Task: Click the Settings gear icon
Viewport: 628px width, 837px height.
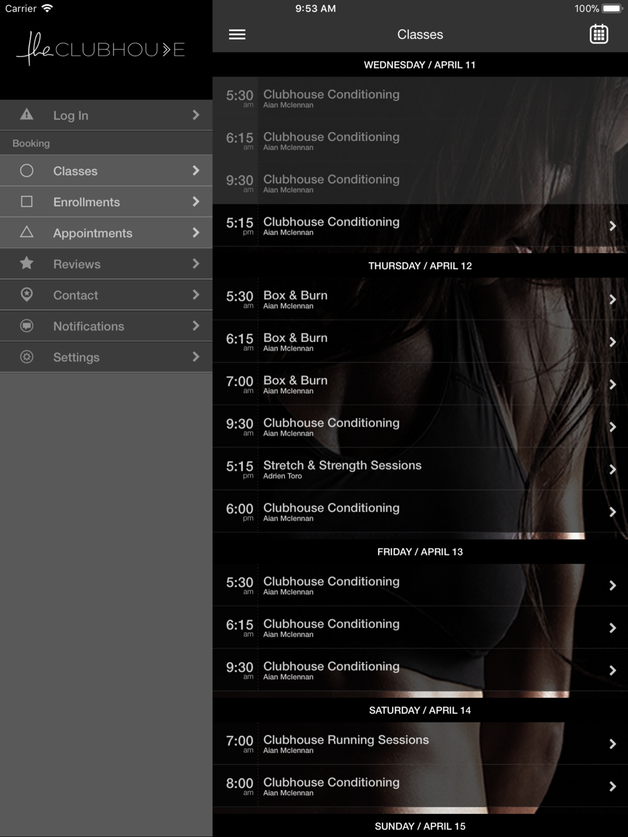Action: 26,356
